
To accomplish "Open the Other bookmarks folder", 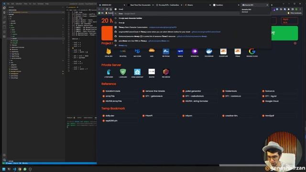I will point(295,13).
